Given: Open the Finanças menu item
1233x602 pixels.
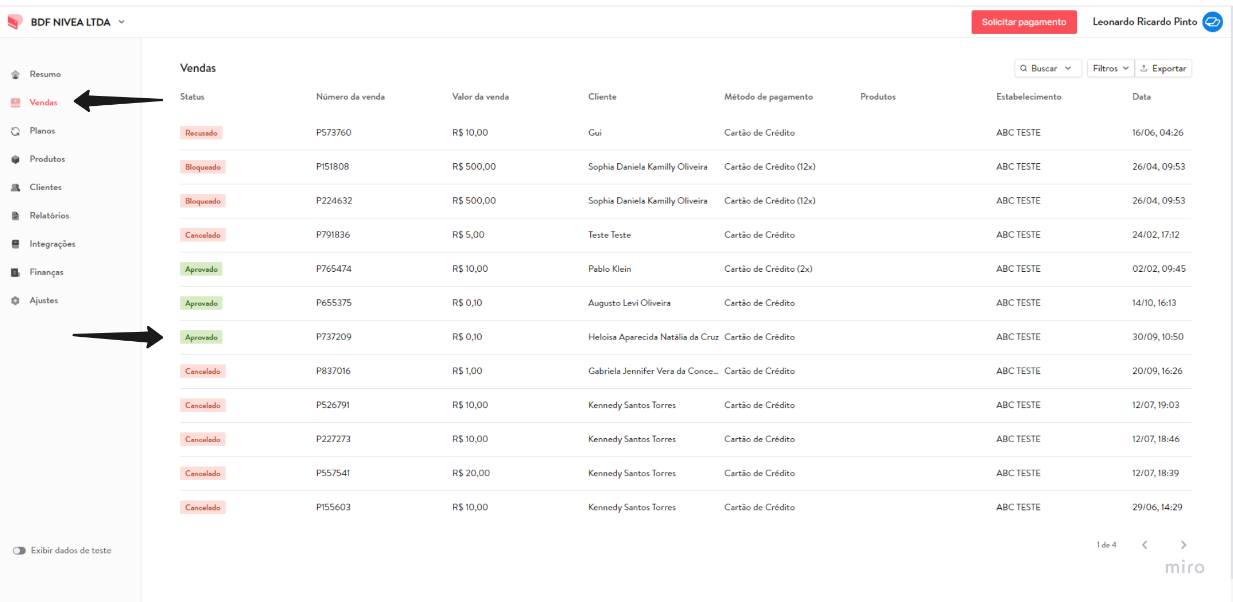Looking at the screenshot, I should pyautogui.click(x=46, y=272).
